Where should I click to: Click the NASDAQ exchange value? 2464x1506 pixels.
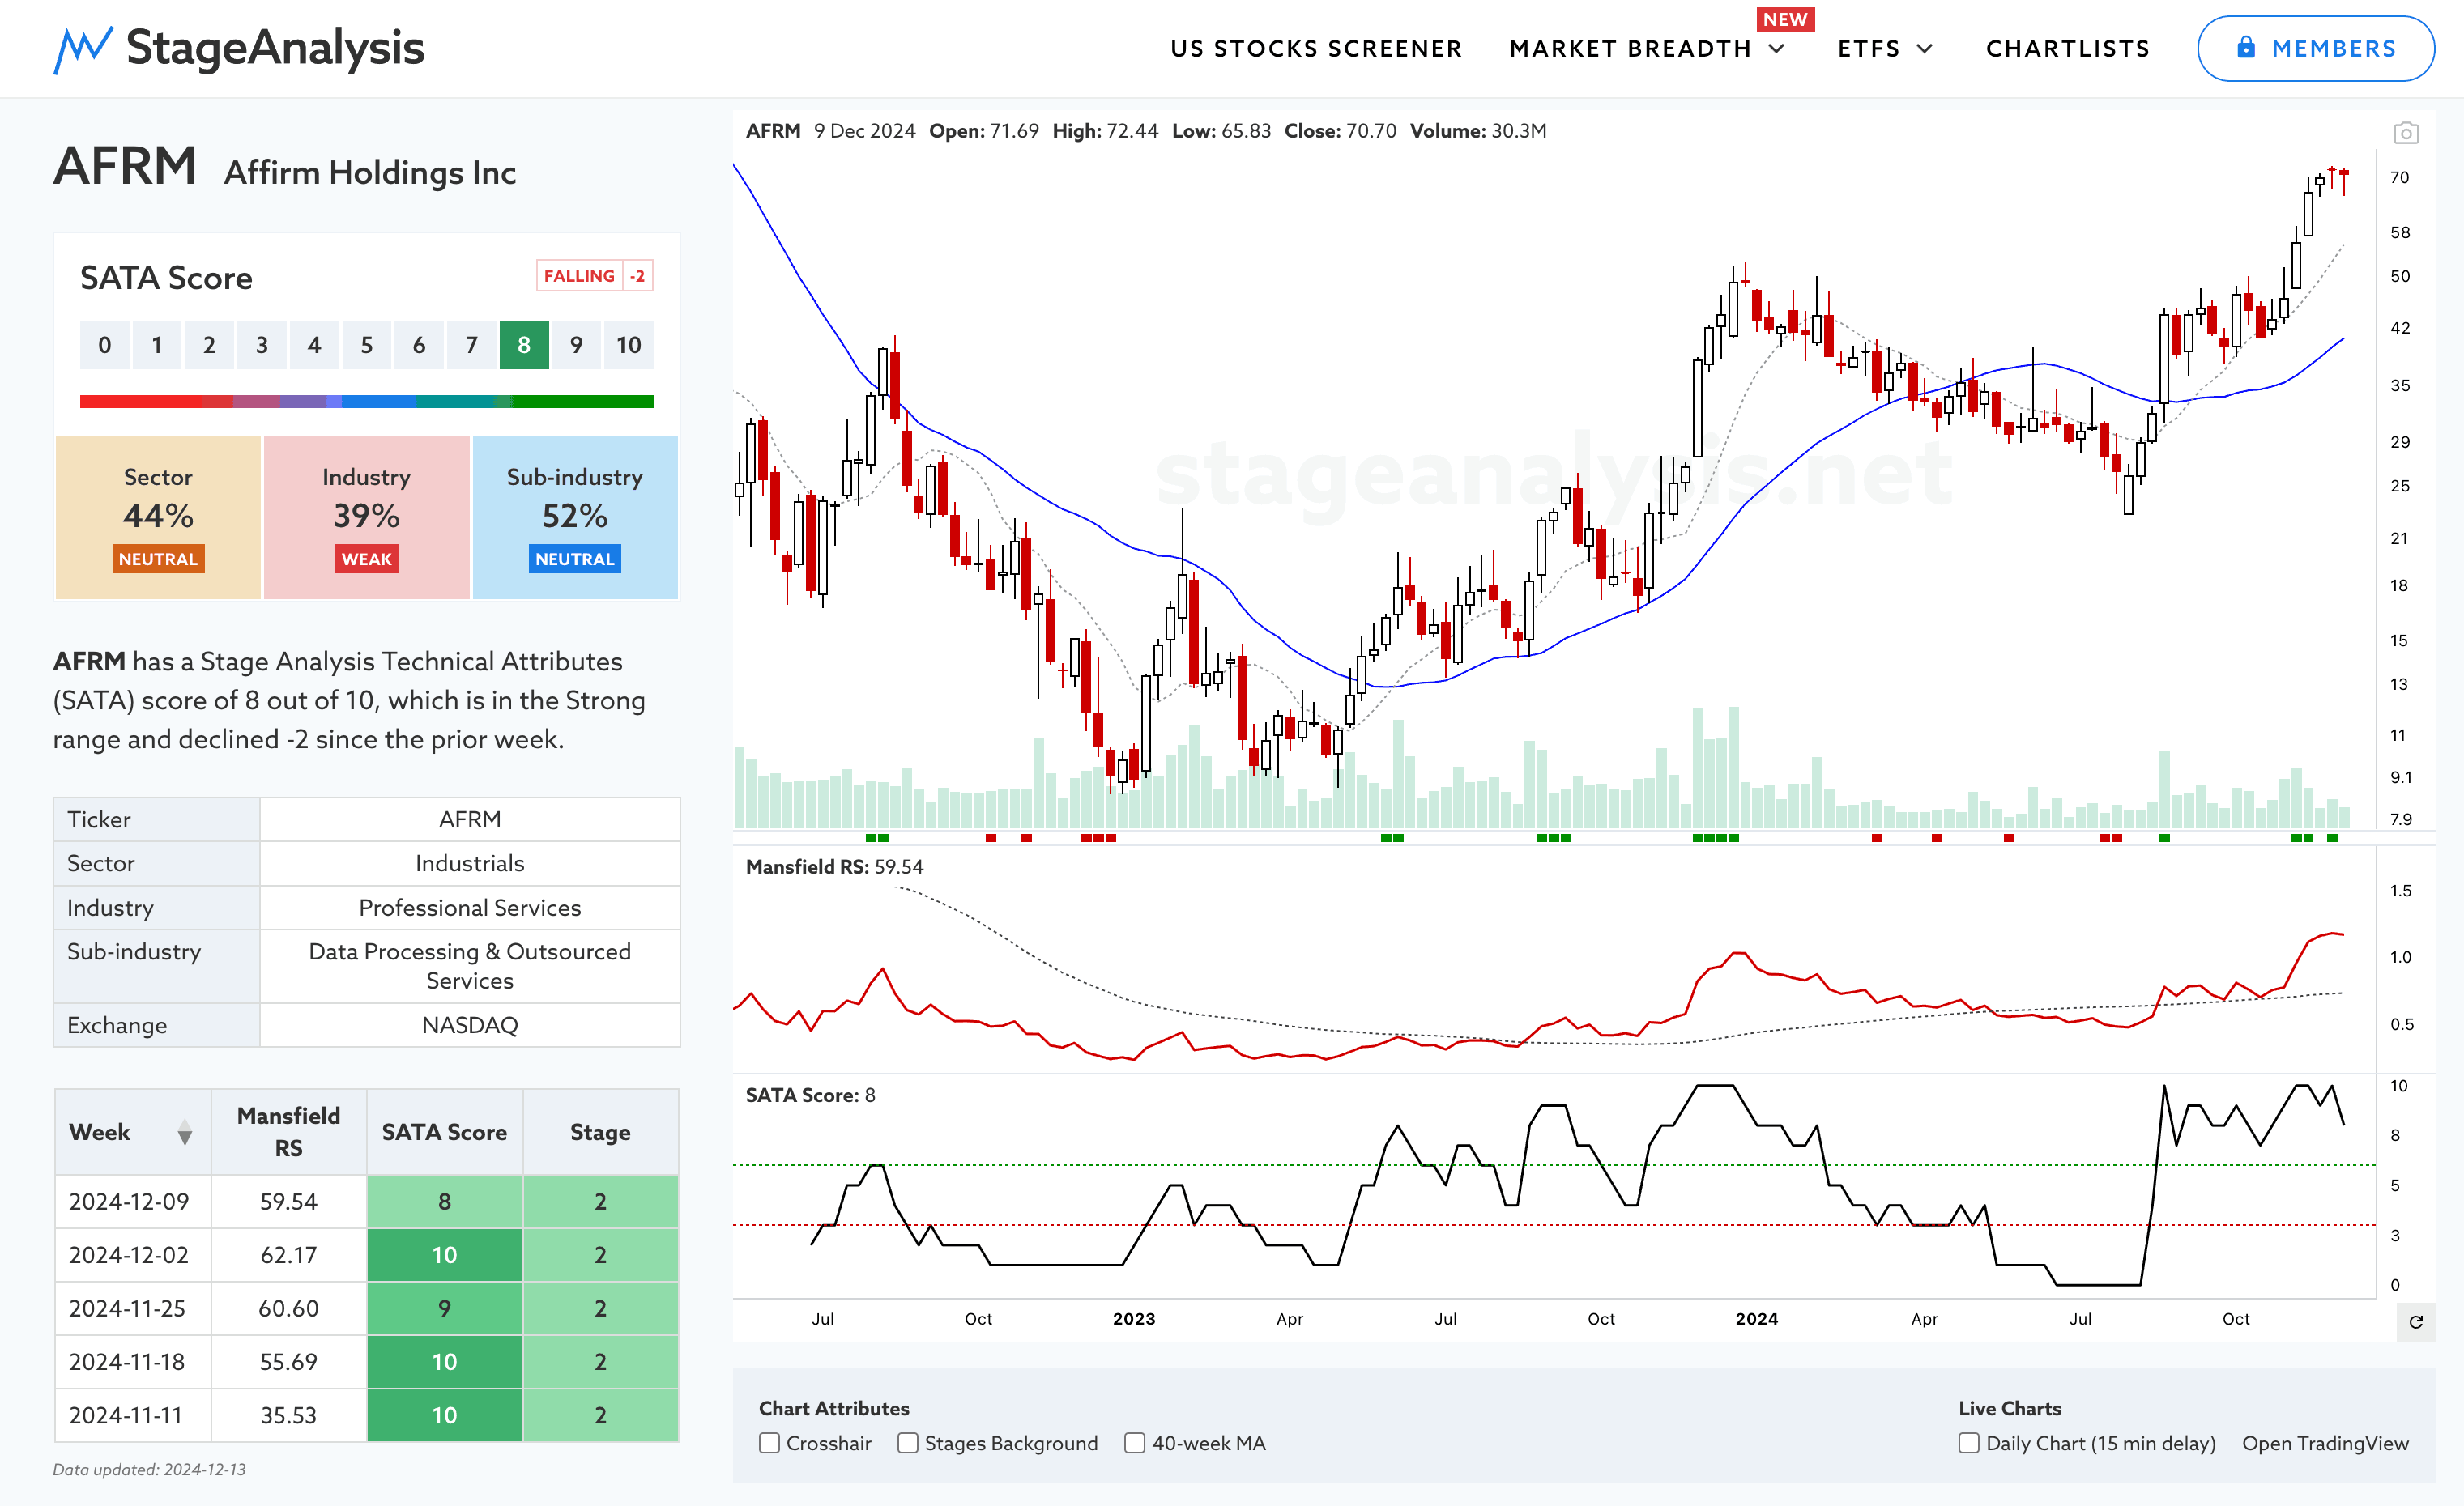point(470,1025)
